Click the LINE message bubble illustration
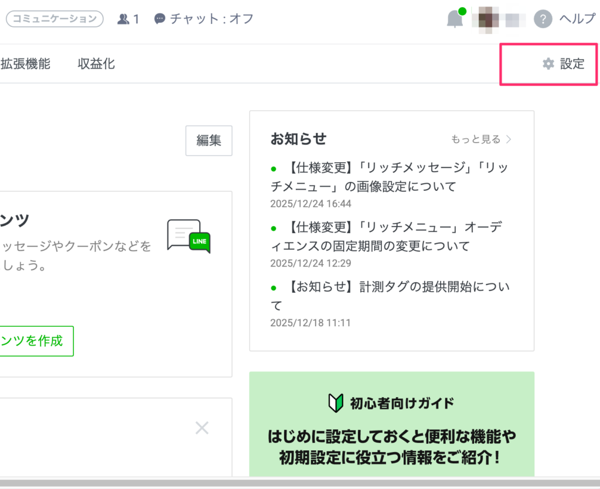This screenshot has width=600, height=489. pos(188,236)
